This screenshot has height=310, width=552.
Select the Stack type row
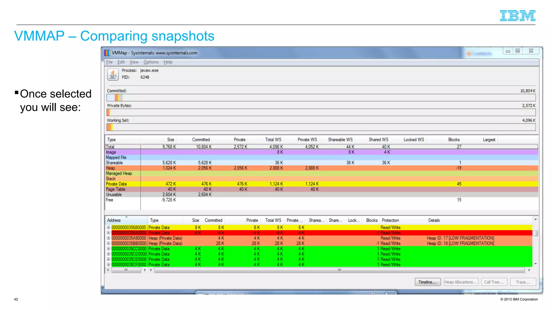pyautogui.click(x=322, y=179)
